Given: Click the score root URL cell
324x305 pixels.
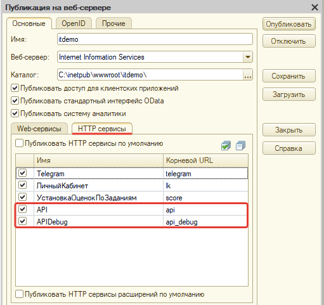Looking at the screenshot, I should pyautogui.click(x=205, y=198).
